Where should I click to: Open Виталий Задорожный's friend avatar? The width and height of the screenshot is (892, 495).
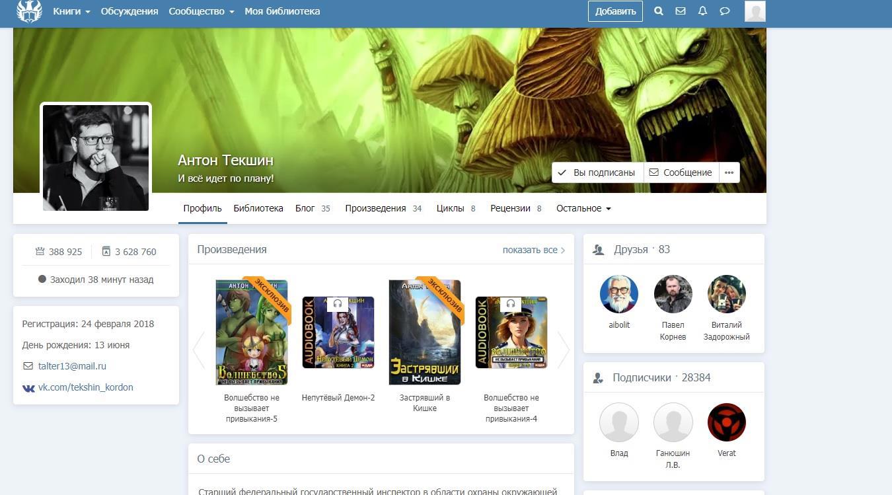pos(727,294)
